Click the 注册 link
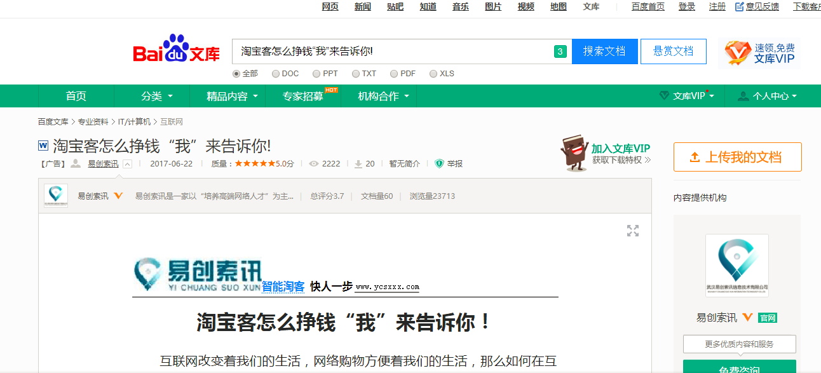This screenshot has height=373, width=821. [x=717, y=6]
